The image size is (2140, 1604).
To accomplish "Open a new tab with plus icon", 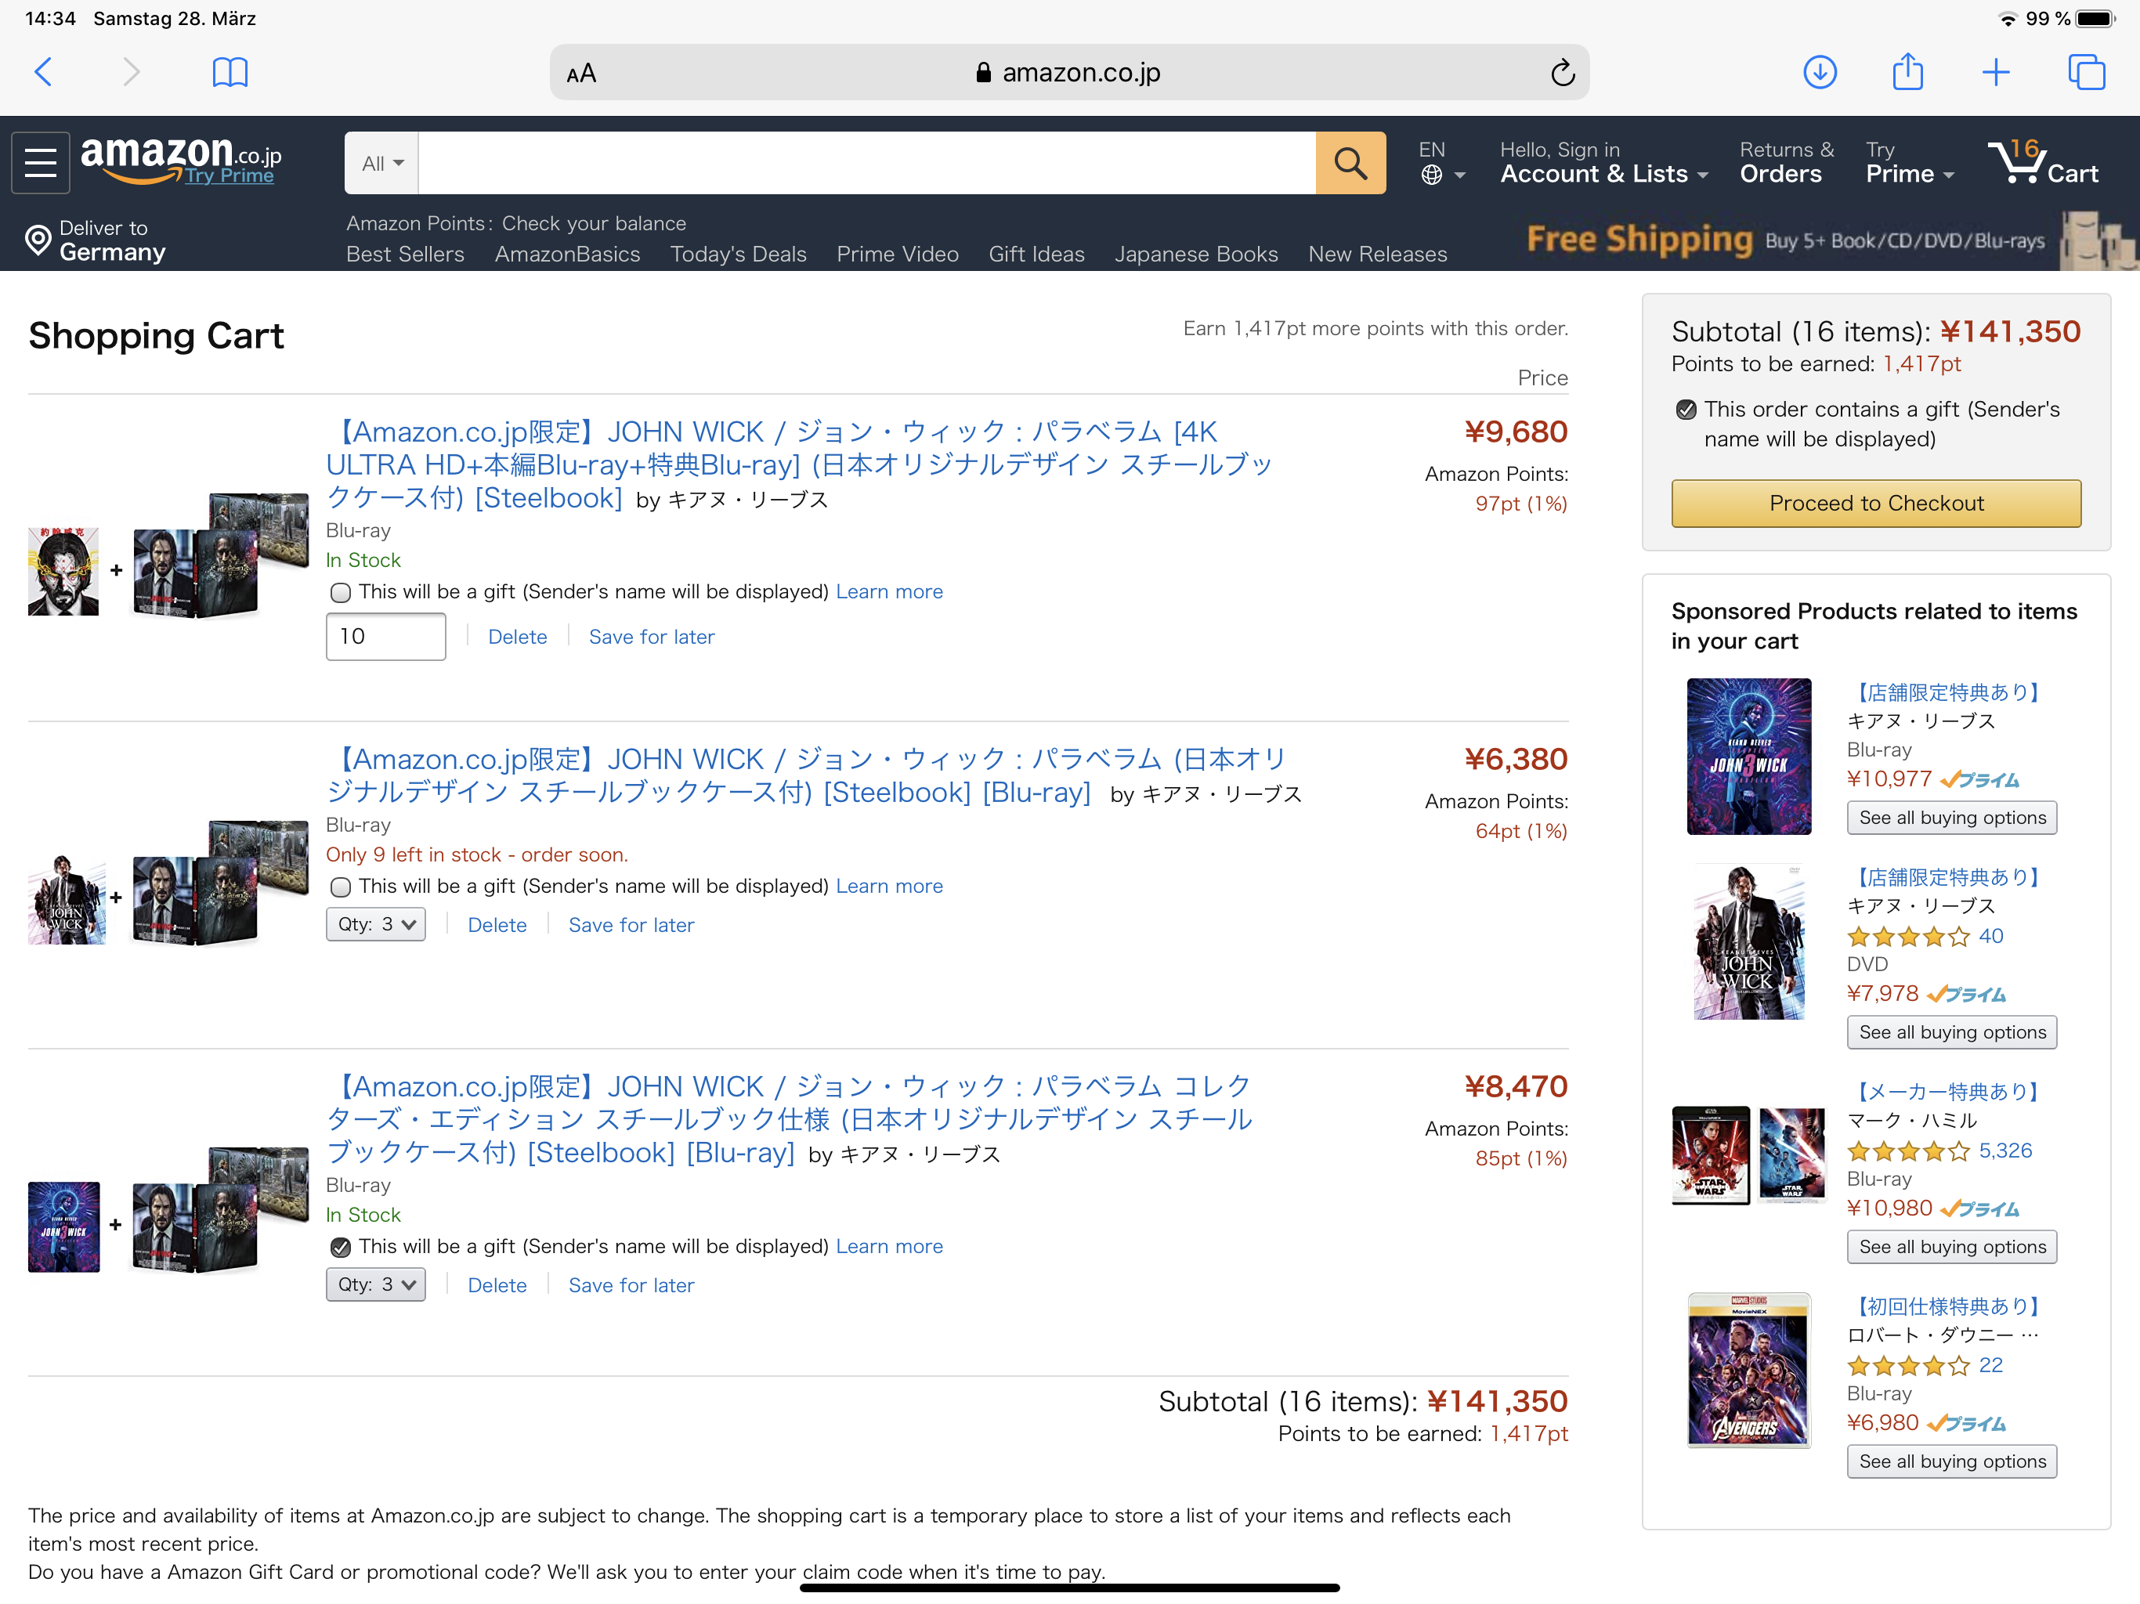I will [1996, 73].
